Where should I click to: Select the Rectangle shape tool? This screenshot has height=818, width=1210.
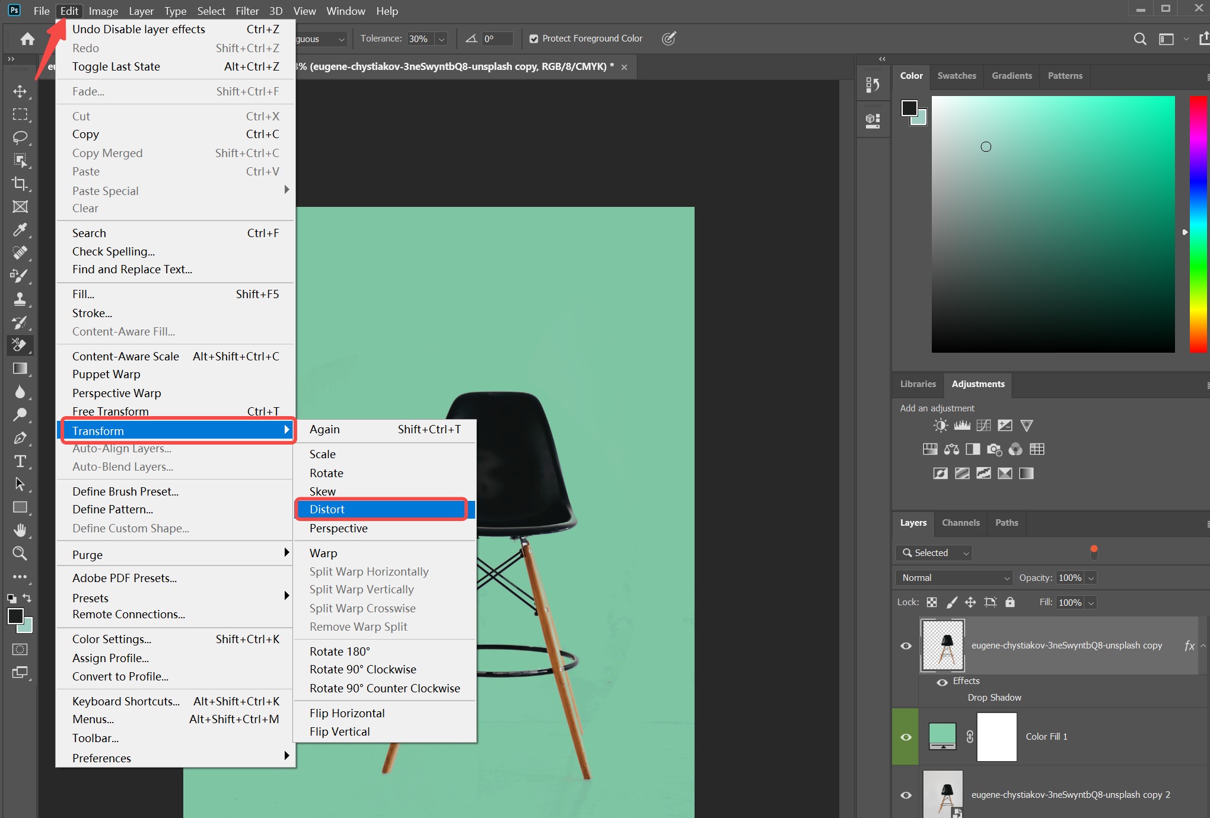point(20,507)
